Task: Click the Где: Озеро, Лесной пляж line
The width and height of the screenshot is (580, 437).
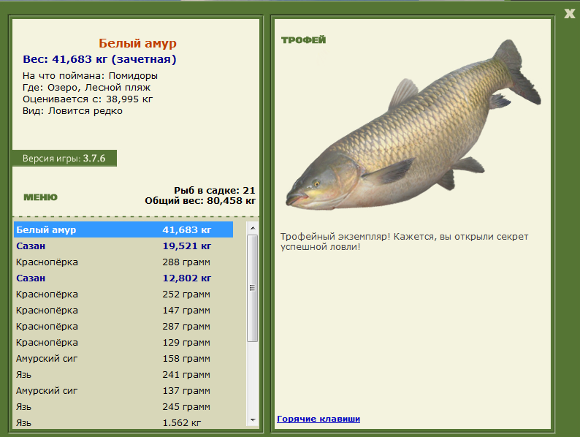Action: coord(86,88)
